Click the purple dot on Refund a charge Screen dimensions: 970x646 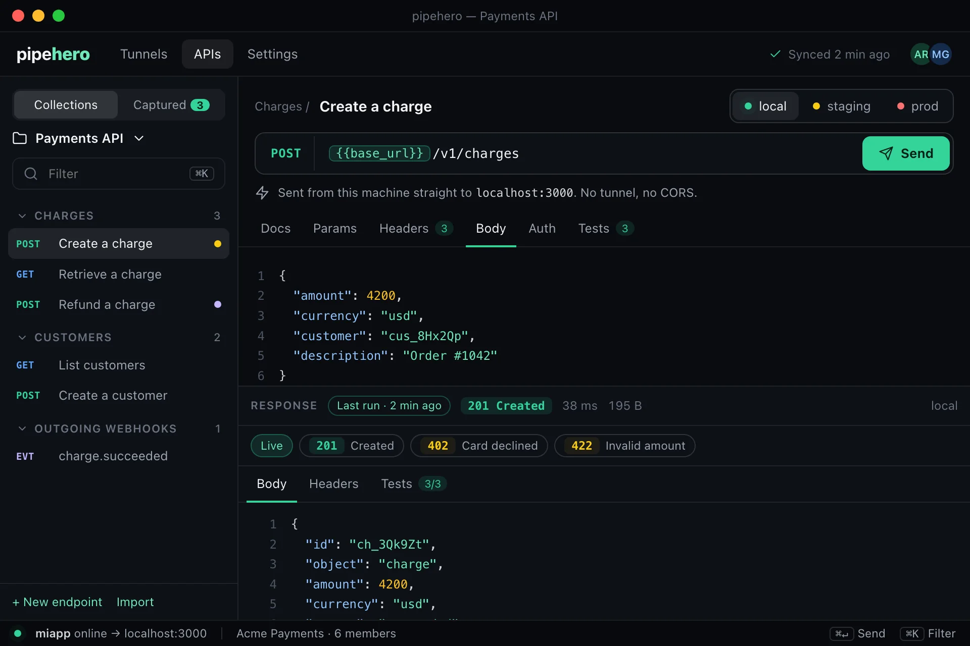[x=218, y=304]
